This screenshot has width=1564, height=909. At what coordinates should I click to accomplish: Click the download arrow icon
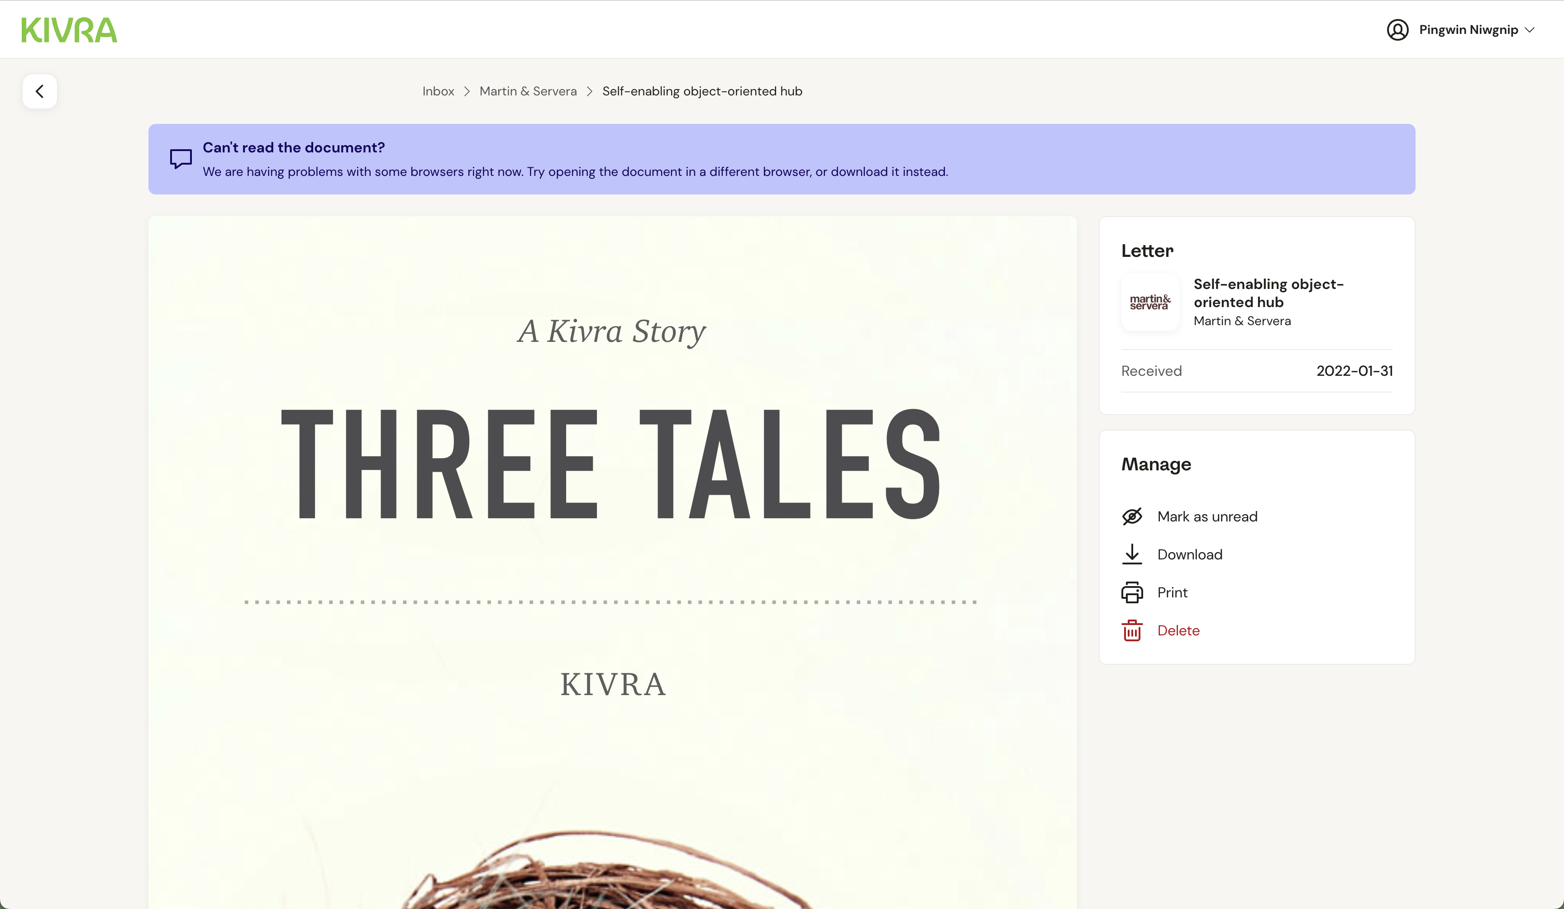pyautogui.click(x=1132, y=554)
